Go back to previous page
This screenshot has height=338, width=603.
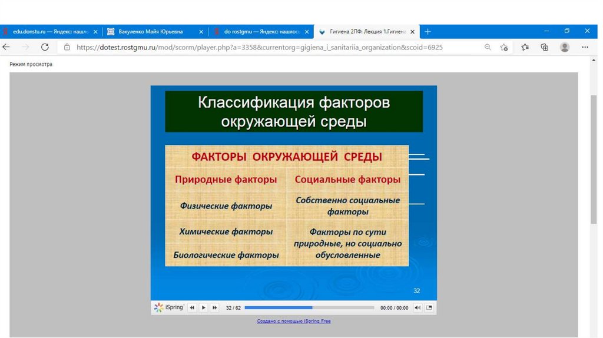[x=6, y=47]
